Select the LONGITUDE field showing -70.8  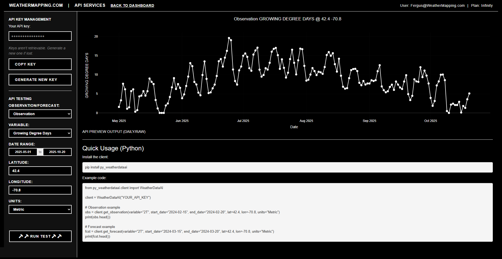coord(40,190)
